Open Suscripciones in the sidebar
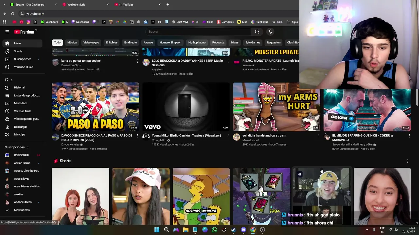The height and width of the screenshot is (235, 419). [22, 59]
